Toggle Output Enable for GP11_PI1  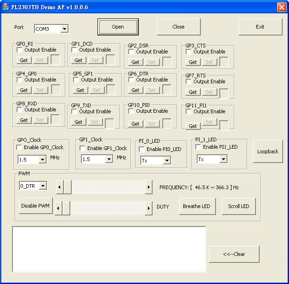188,111
